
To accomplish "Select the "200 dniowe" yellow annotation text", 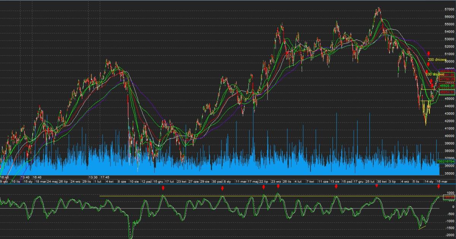I will tap(437, 60).
